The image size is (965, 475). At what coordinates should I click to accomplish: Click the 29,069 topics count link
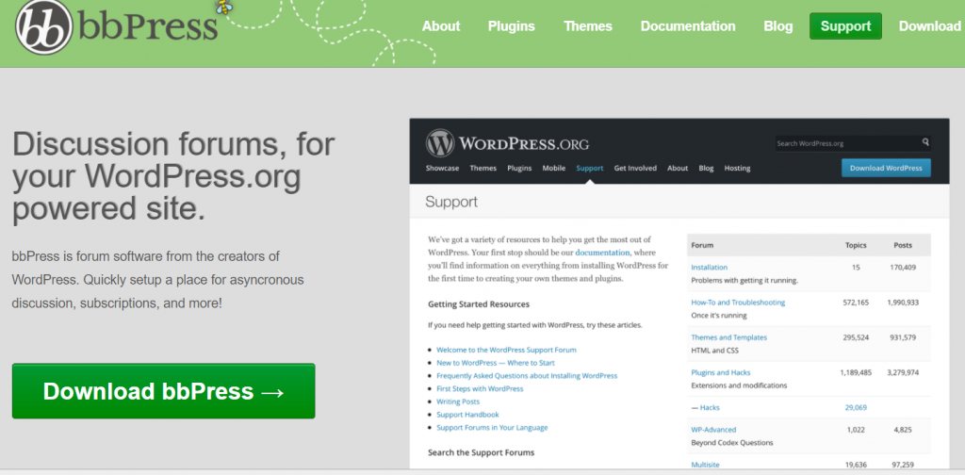coord(856,407)
